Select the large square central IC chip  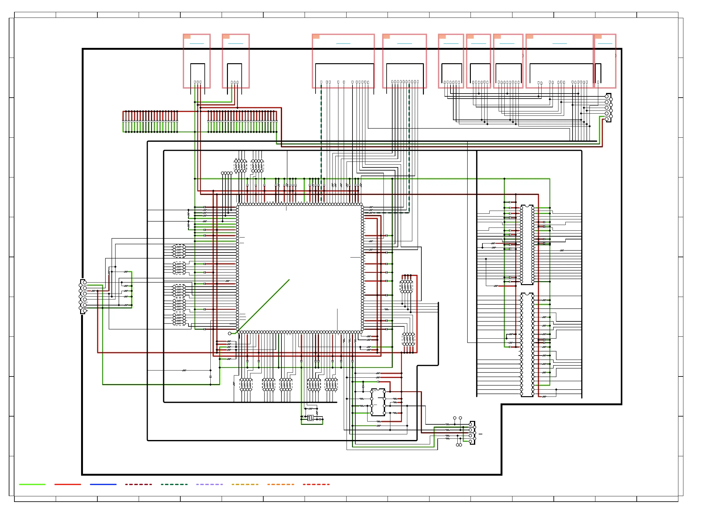click(300, 268)
